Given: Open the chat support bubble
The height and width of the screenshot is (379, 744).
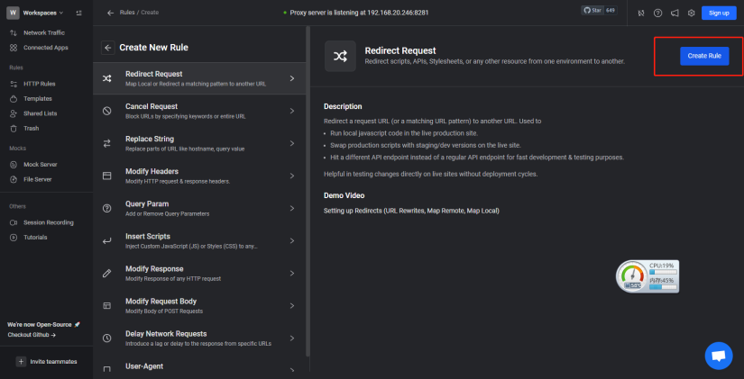Looking at the screenshot, I should click(719, 356).
